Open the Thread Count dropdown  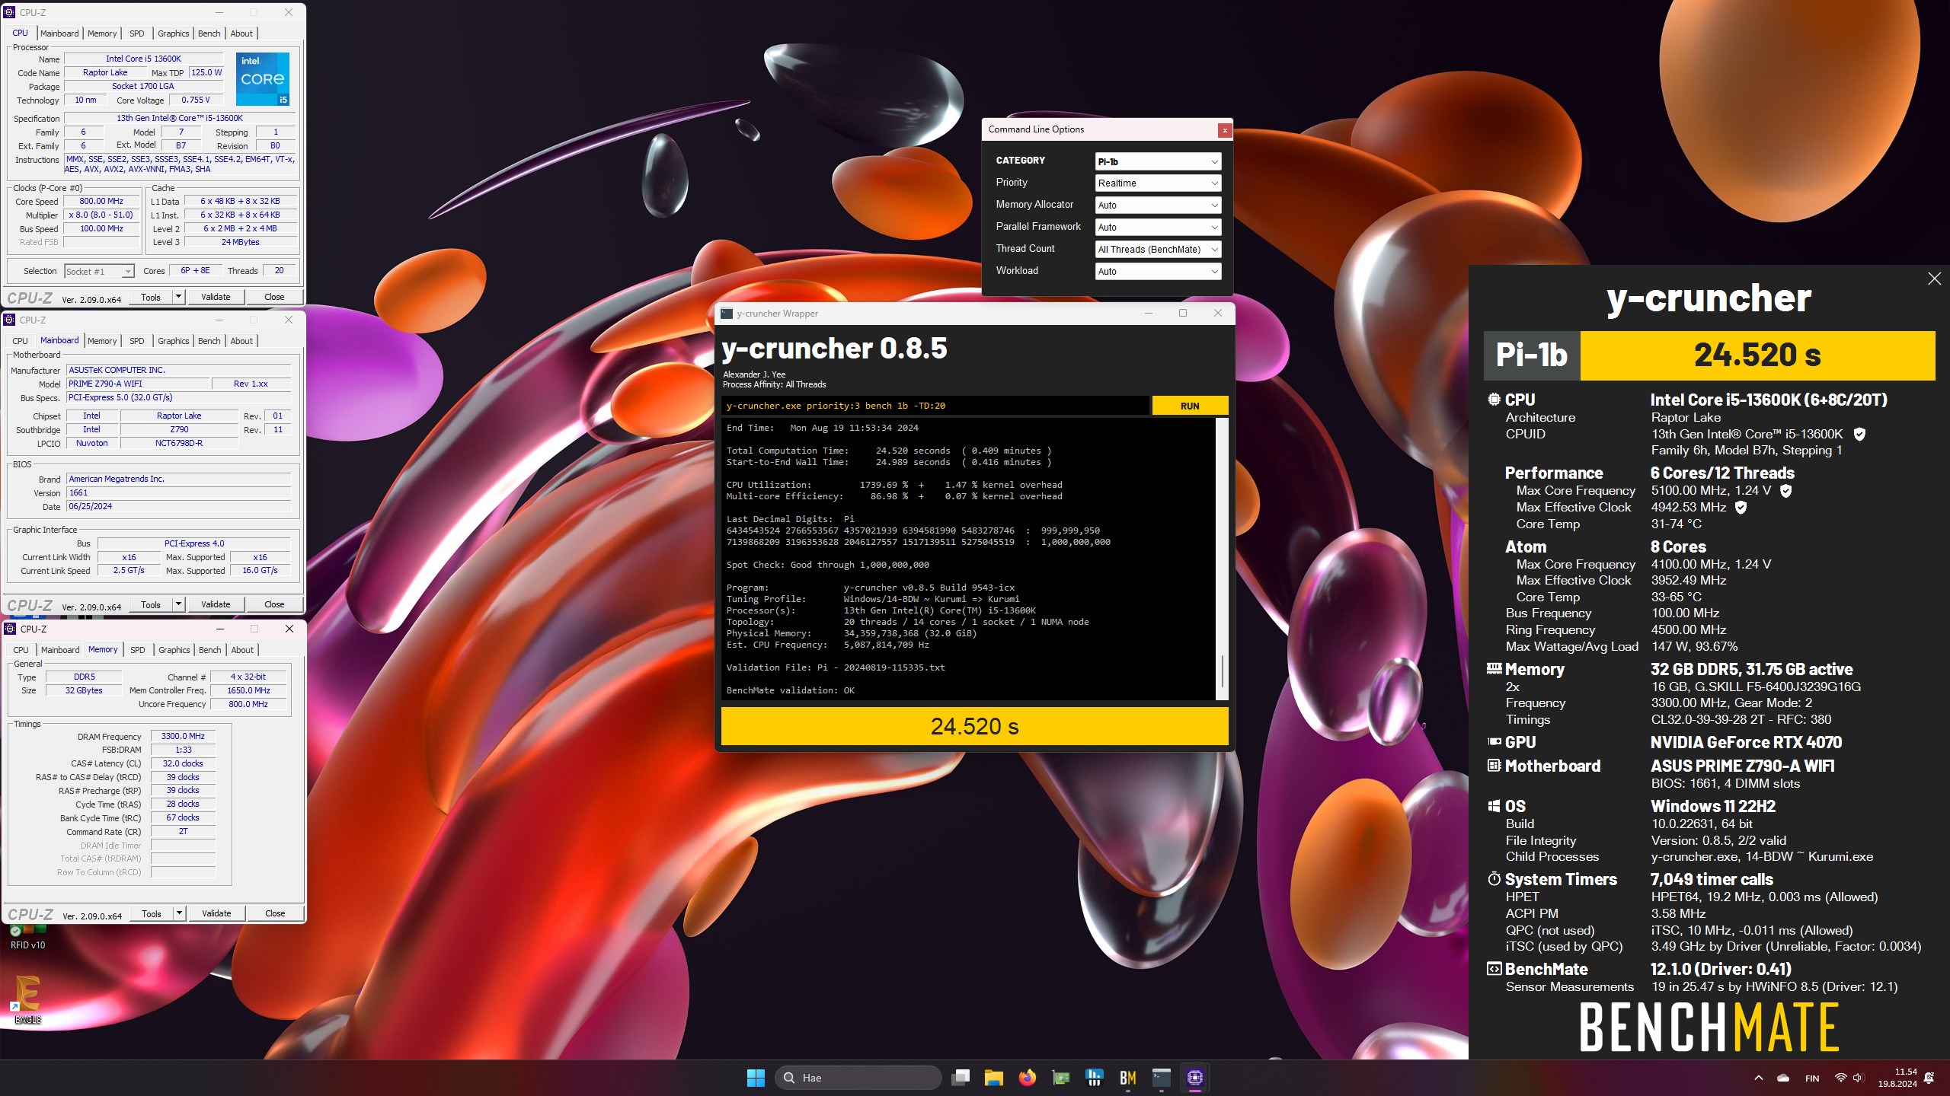(x=1158, y=250)
